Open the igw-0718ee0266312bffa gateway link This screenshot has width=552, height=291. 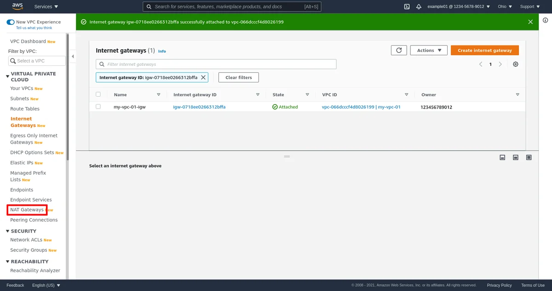point(199,107)
